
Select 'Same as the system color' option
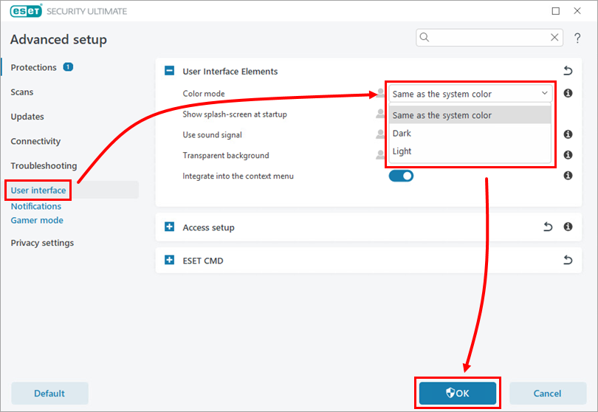[x=470, y=115]
